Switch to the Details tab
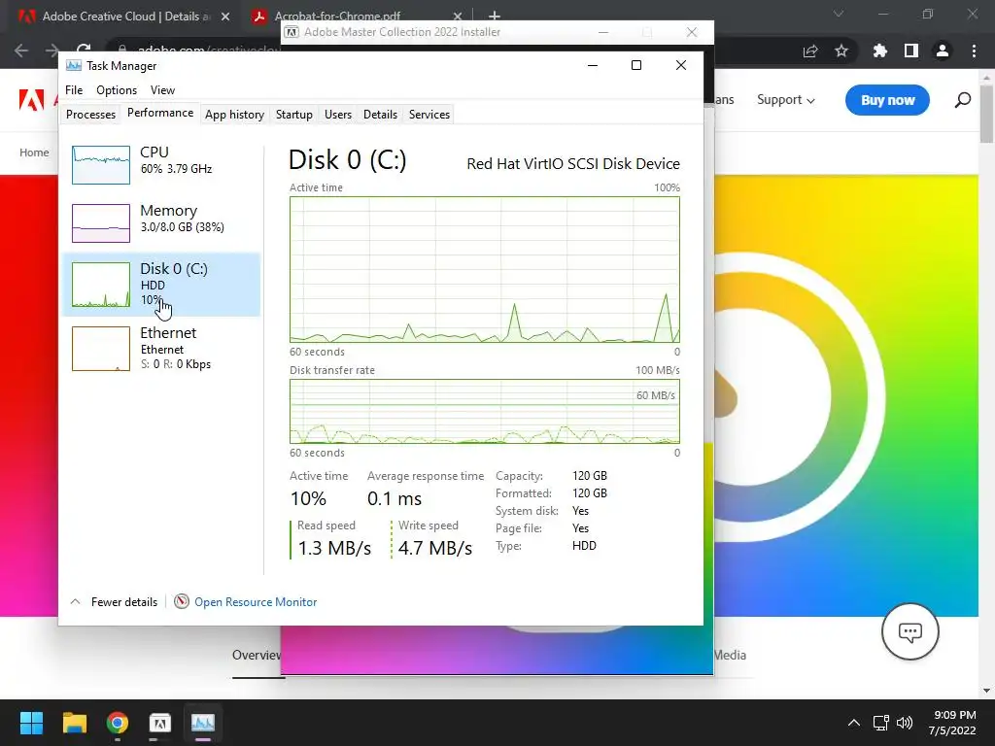The image size is (995, 746). [380, 115]
